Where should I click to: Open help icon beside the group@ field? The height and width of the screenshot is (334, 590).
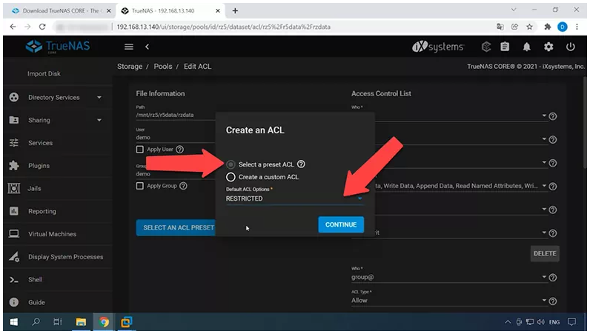click(x=553, y=278)
